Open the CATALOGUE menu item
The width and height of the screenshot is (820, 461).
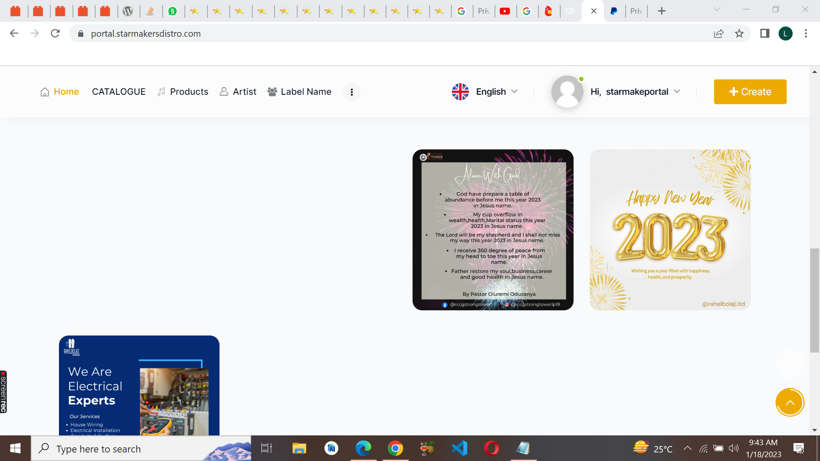pos(119,92)
